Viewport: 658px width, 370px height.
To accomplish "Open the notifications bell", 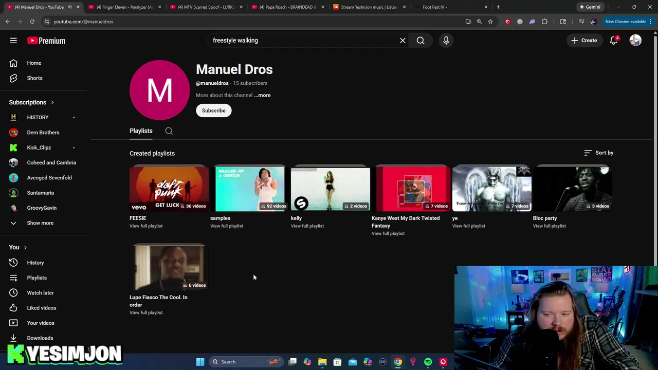I will pyautogui.click(x=613, y=40).
